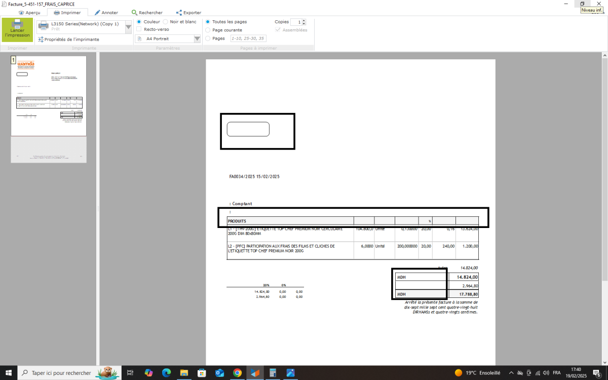
Task: Select the Page courante option
Action: tap(208, 30)
